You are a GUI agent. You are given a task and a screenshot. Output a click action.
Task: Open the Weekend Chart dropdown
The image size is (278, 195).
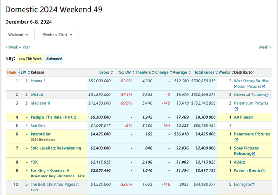[57, 35]
